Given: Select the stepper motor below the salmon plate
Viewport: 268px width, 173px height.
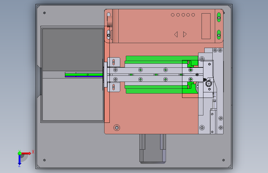Looking at the screenshot, I should pyautogui.click(x=153, y=149).
